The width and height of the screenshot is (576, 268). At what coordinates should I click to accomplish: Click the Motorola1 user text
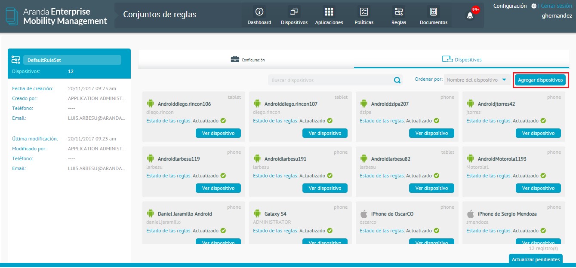coord(477,167)
